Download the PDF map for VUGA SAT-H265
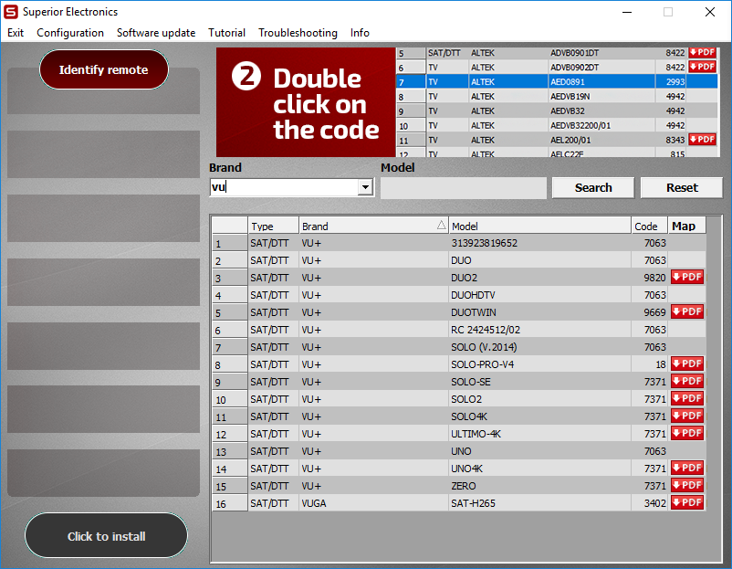This screenshot has height=569, width=732. 686,502
